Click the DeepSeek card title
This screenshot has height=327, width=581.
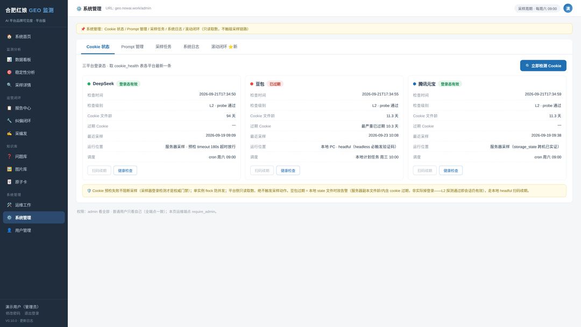[x=103, y=84]
